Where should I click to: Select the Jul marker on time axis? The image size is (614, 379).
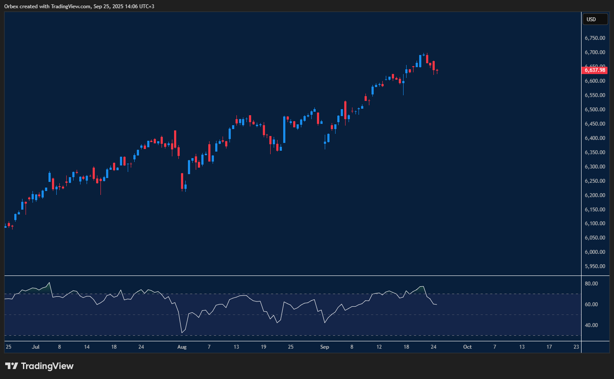(36, 347)
